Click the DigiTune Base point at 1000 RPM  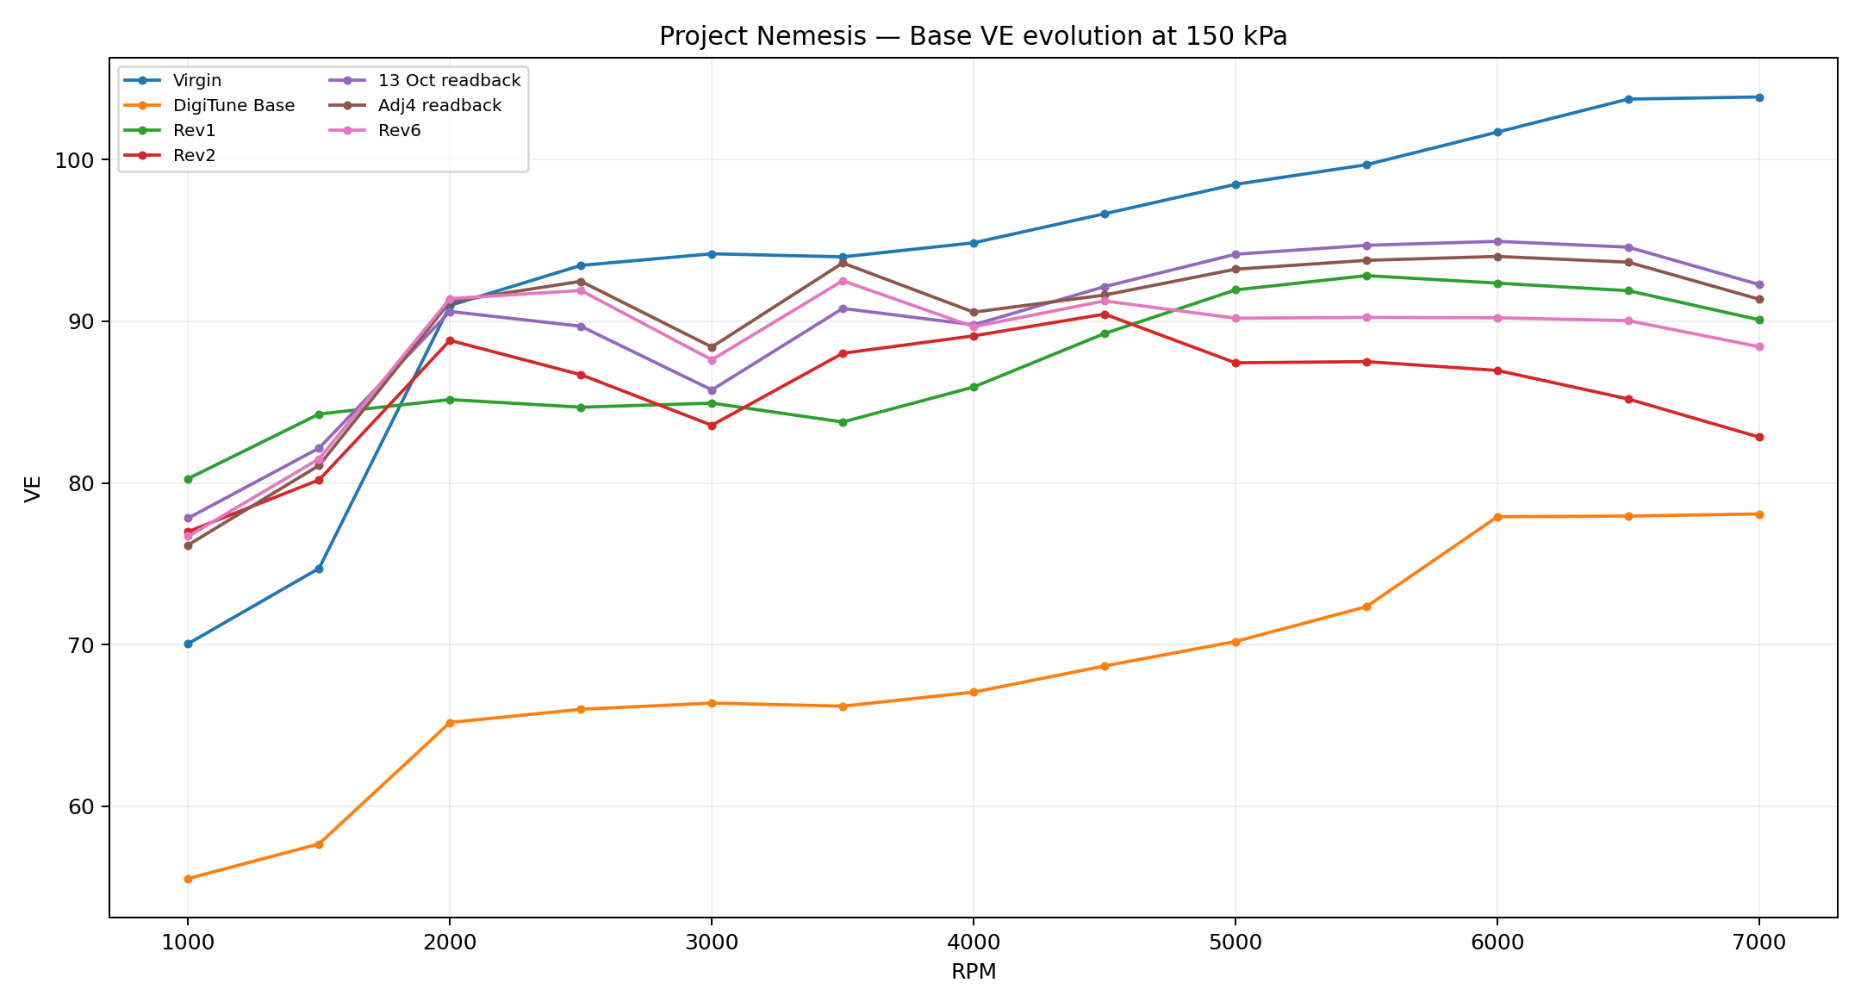tap(188, 879)
